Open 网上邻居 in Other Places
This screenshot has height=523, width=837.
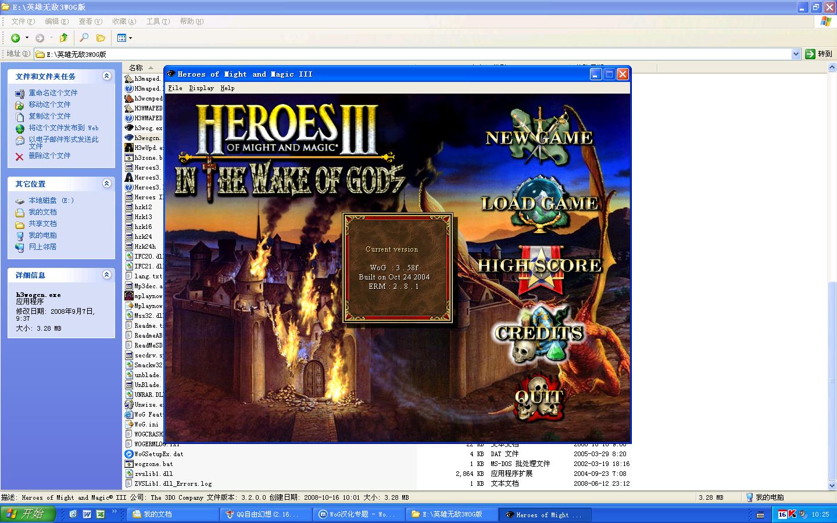(42, 247)
